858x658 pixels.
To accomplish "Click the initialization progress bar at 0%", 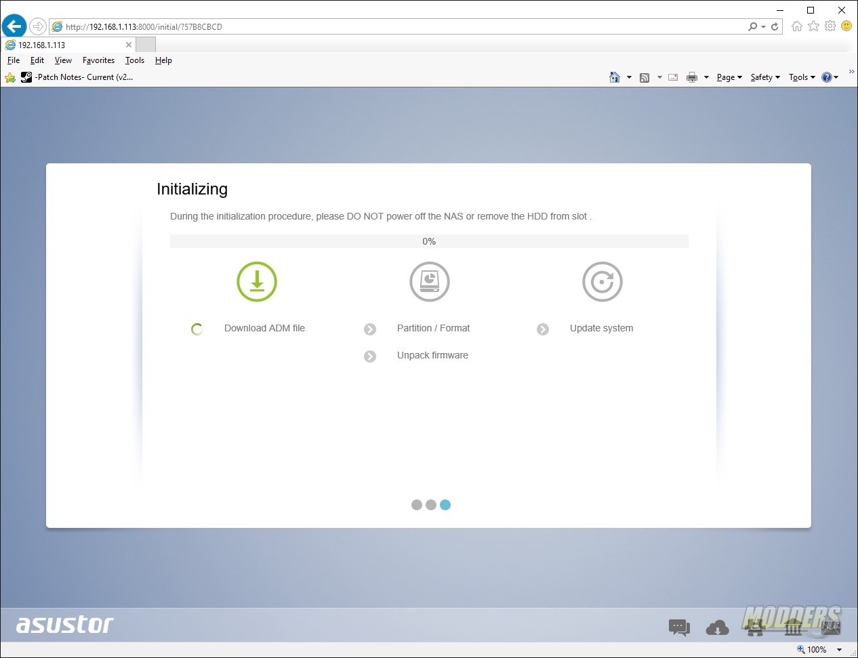I will tap(429, 241).
